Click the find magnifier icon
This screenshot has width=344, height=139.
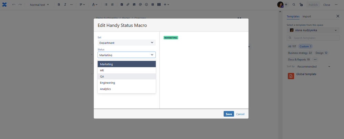(294, 4)
